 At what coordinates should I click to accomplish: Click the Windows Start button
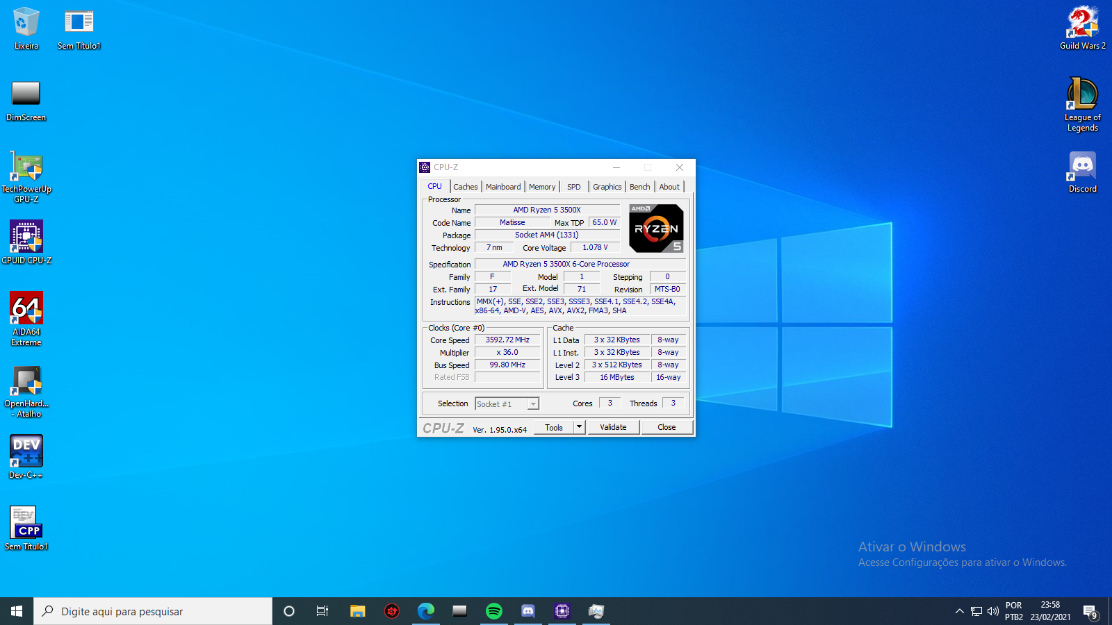click(x=17, y=611)
